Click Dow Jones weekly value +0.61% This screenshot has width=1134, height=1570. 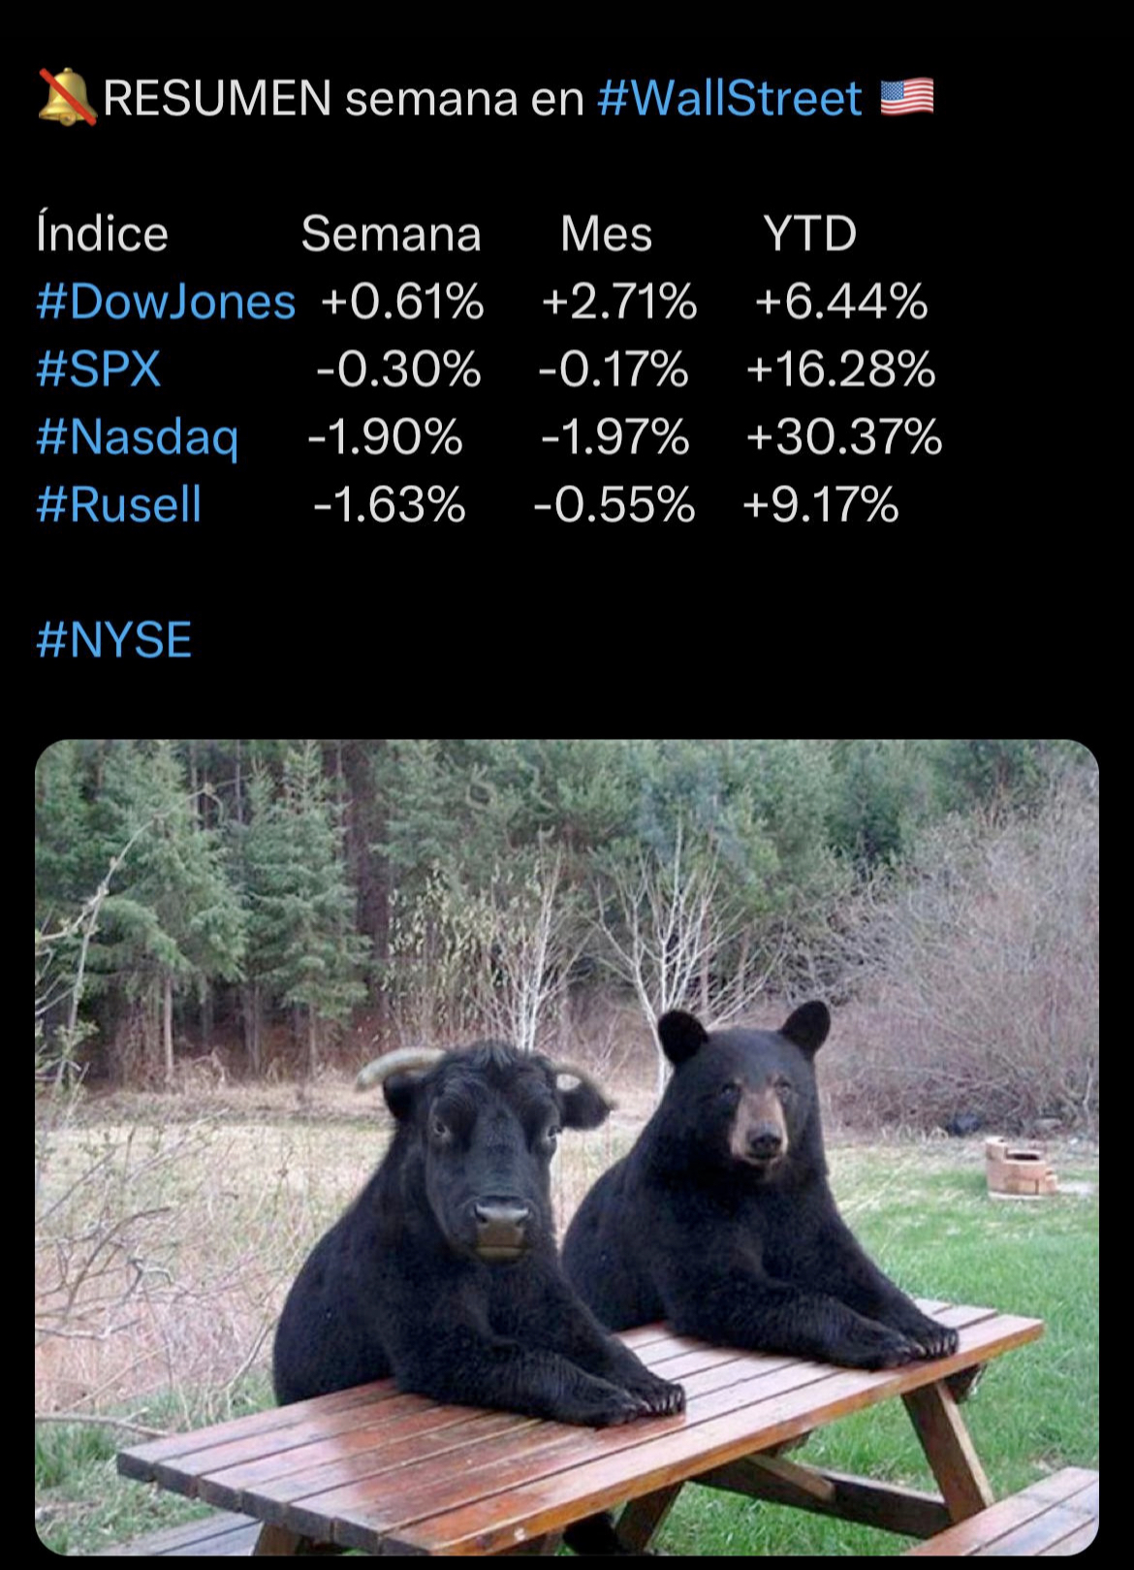coord(402,302)
